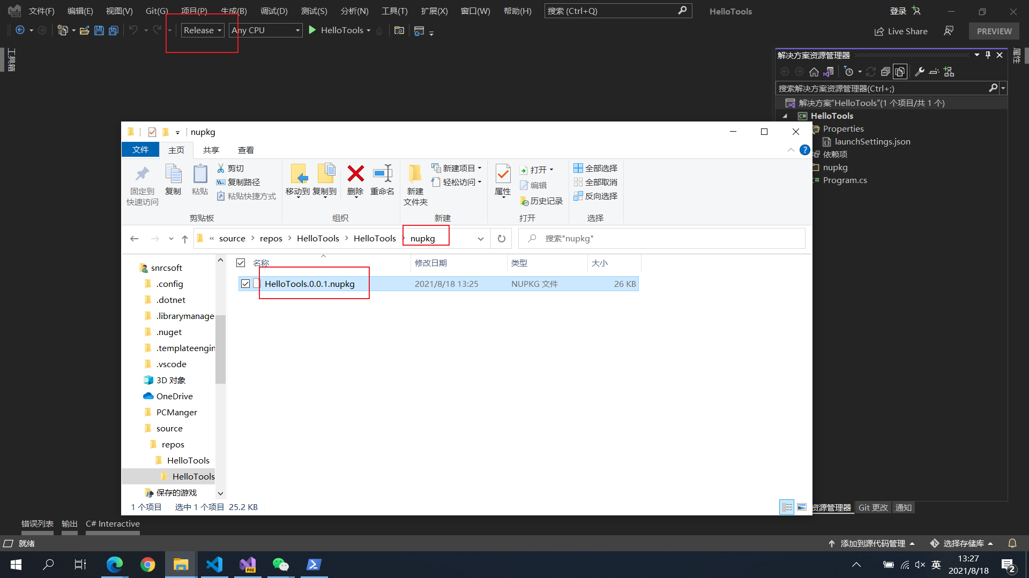Open the Any CPU platform dropdown

tap(265, 31)
